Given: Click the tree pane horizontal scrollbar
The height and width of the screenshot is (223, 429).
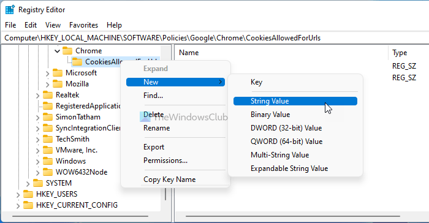Looking at the screenshot, I should 80,216.
